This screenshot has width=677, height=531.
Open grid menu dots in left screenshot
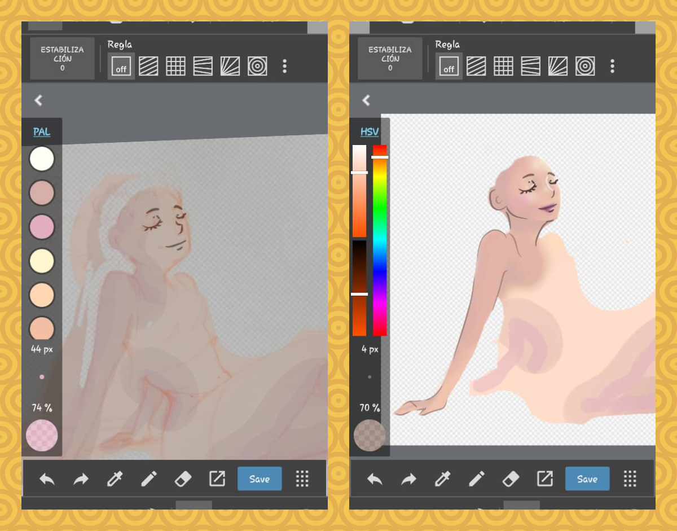click(x=302, y=479)
